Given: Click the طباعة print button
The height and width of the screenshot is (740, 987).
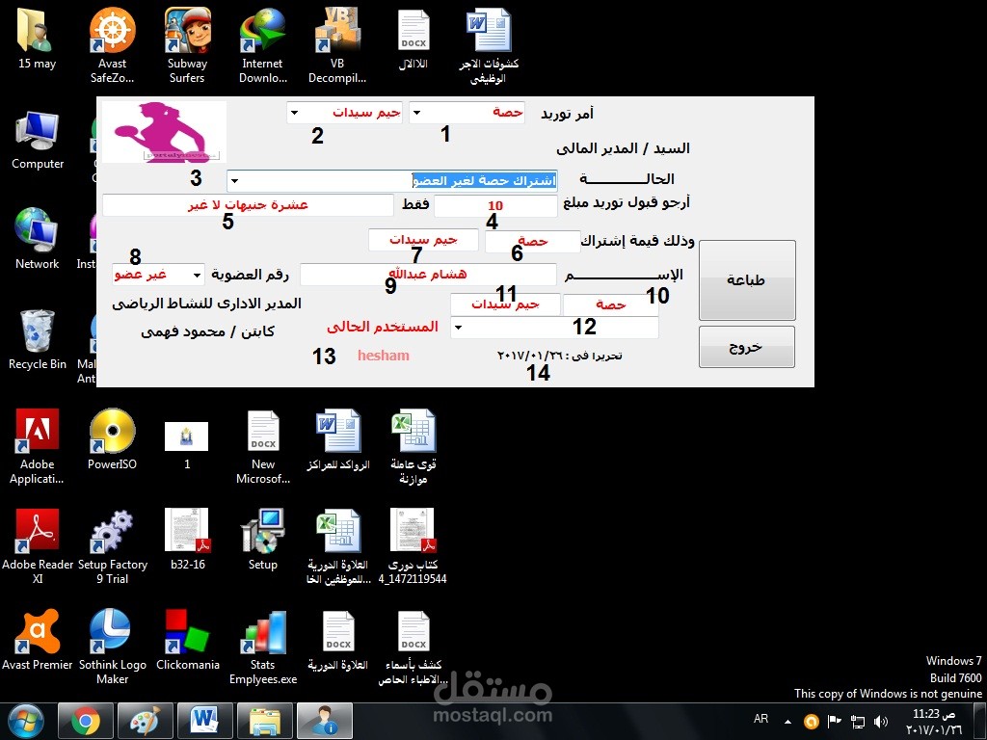Looking at the screenshot, I should tap(747, 280).
